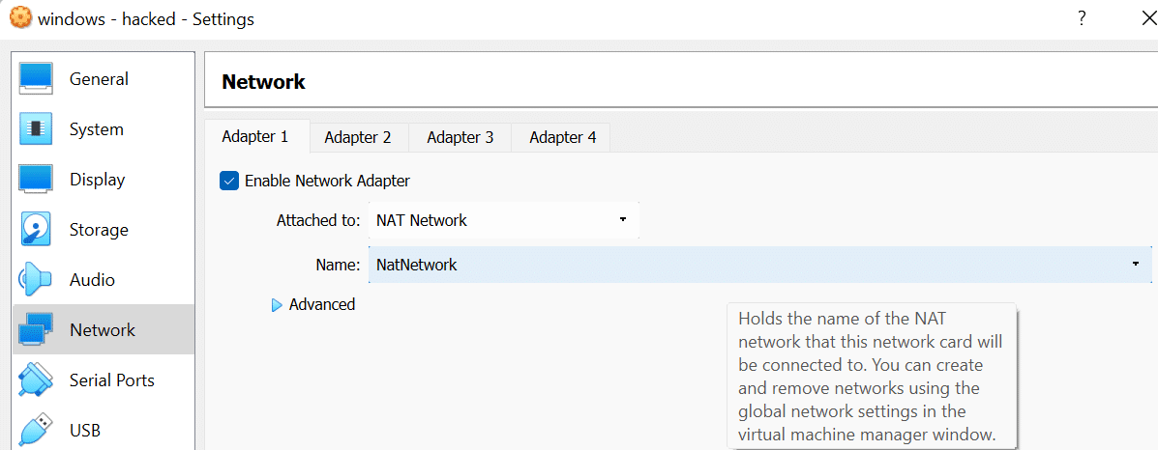Open the NAT network Name dropdown
The height and width of the screenshot is (450, 1158).
coord(759,265)
